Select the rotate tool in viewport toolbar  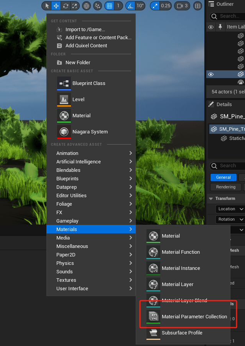tap(66, 6)
